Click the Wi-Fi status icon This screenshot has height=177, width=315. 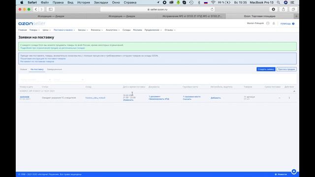click(x=213, y=2)
